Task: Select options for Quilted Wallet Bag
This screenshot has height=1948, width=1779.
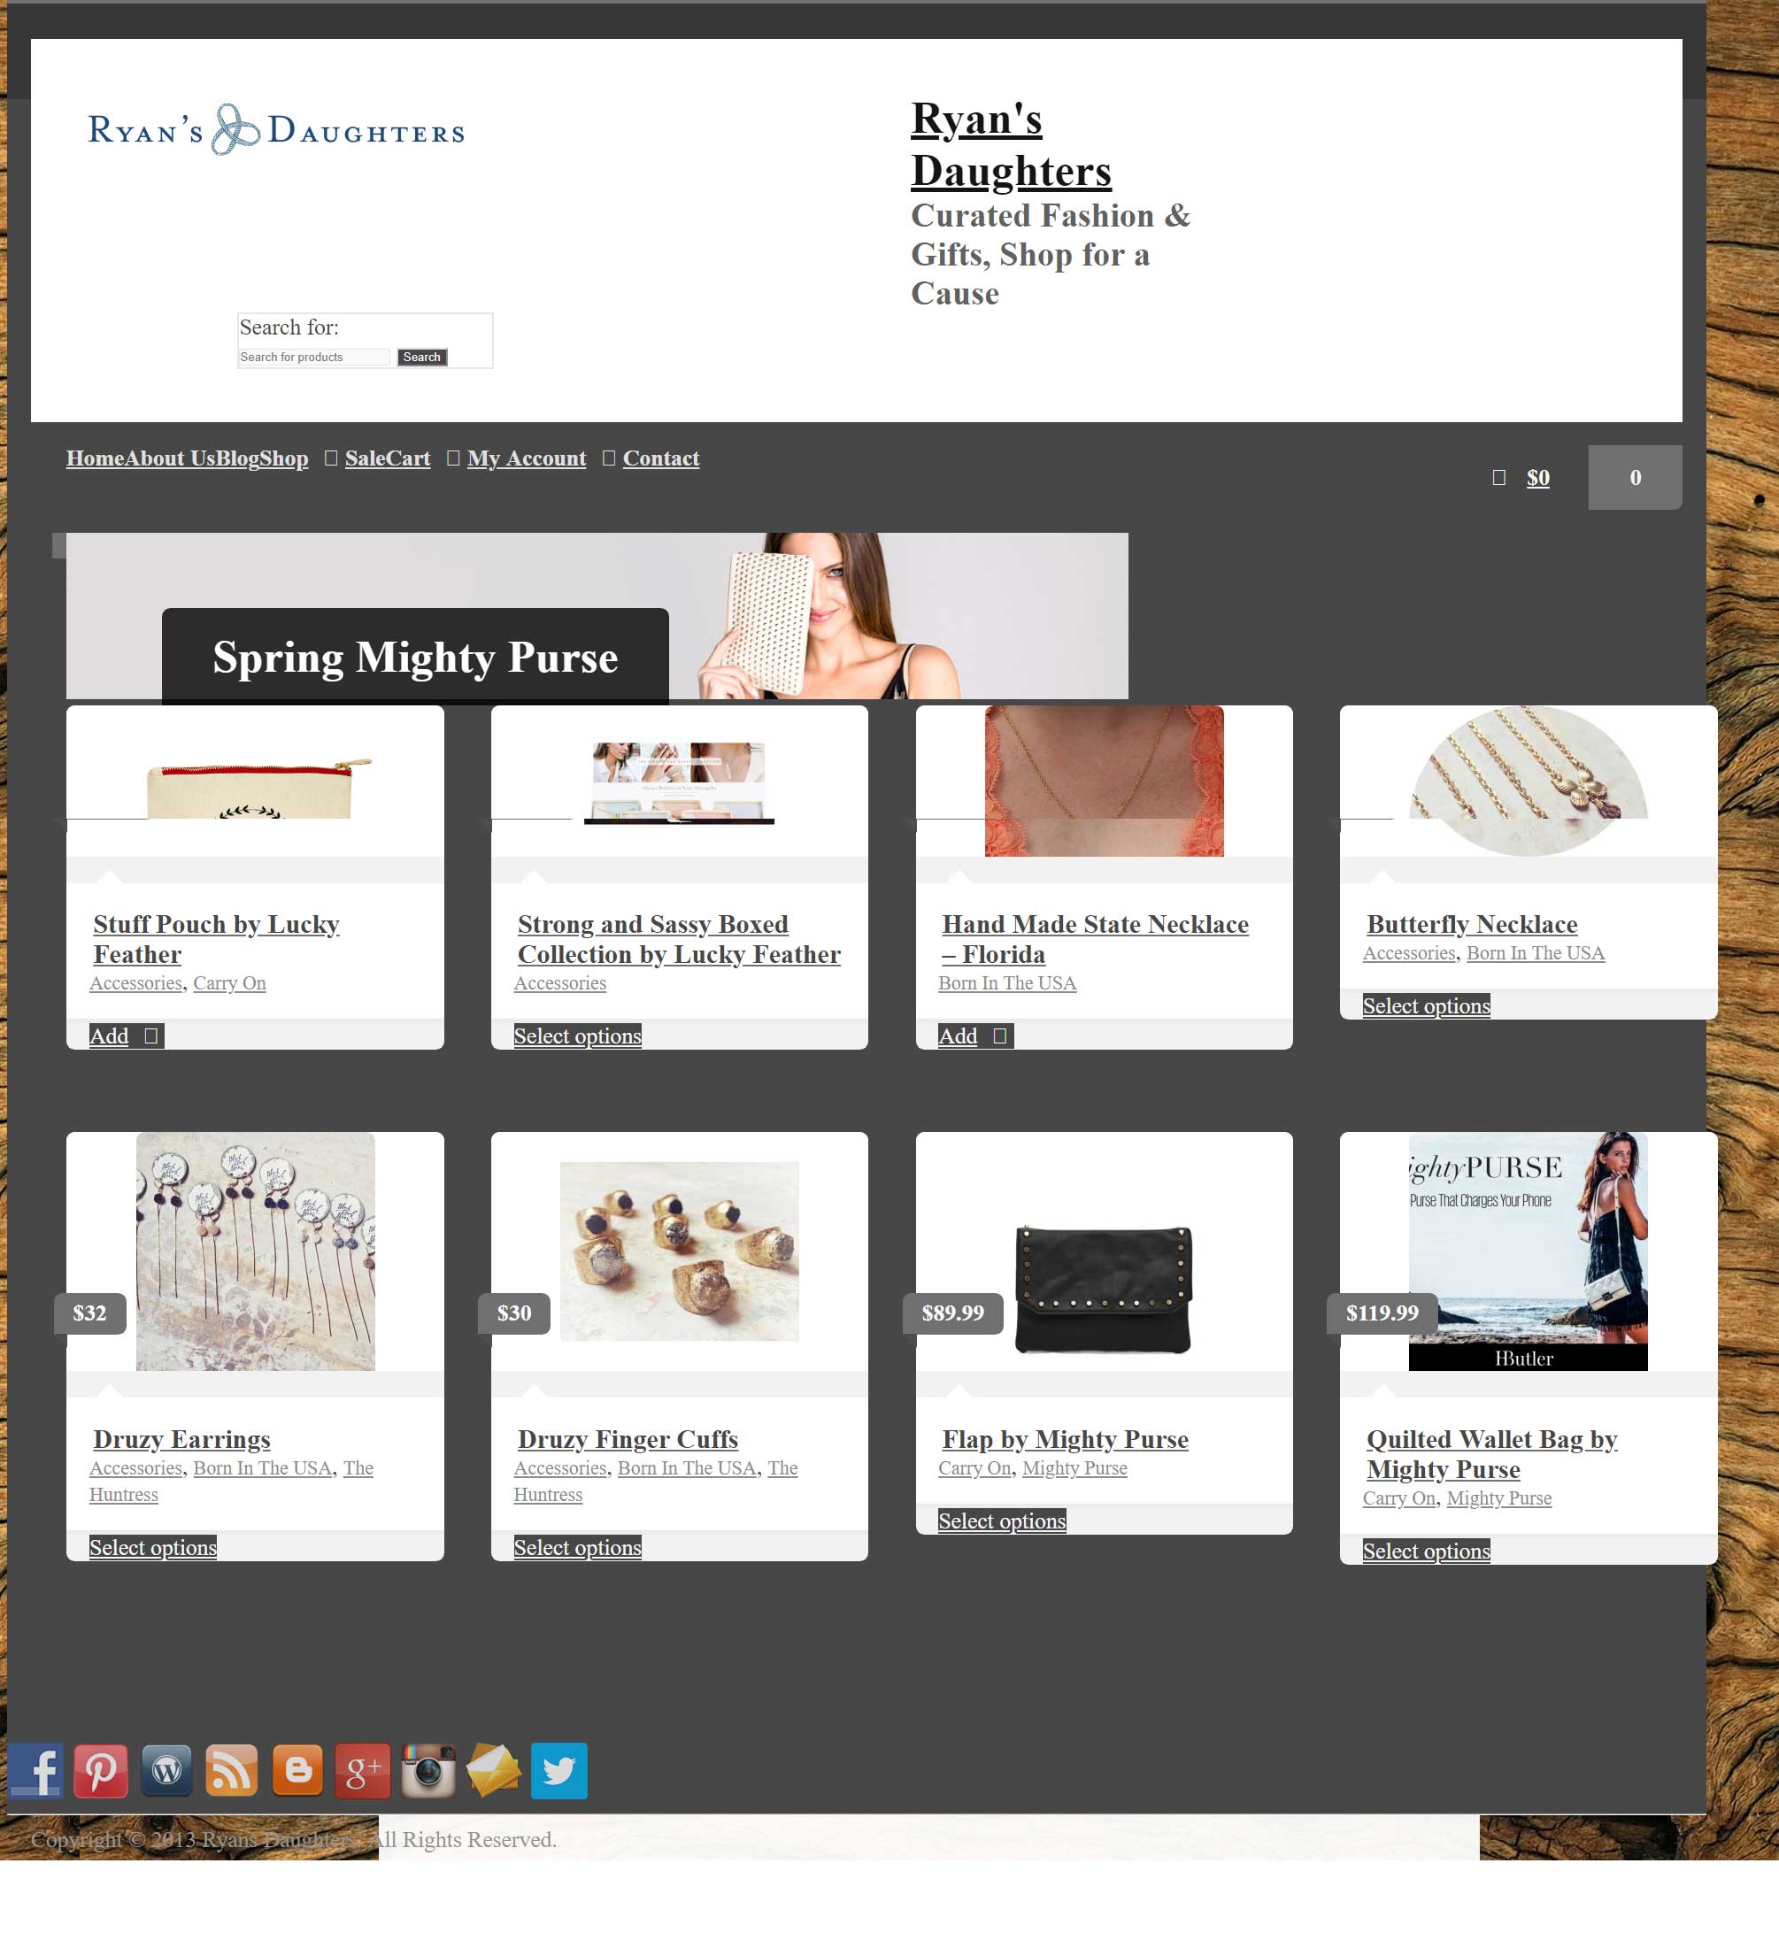Action: [x=1426, y=1551]
